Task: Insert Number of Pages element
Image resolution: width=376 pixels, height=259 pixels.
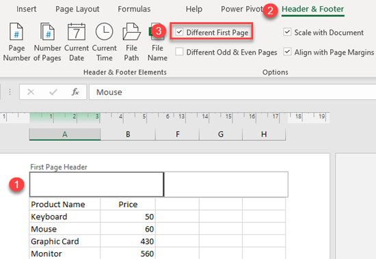Action: point(47,42)
